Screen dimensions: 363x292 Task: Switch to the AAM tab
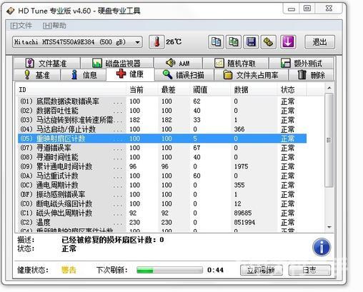(178, 64)
